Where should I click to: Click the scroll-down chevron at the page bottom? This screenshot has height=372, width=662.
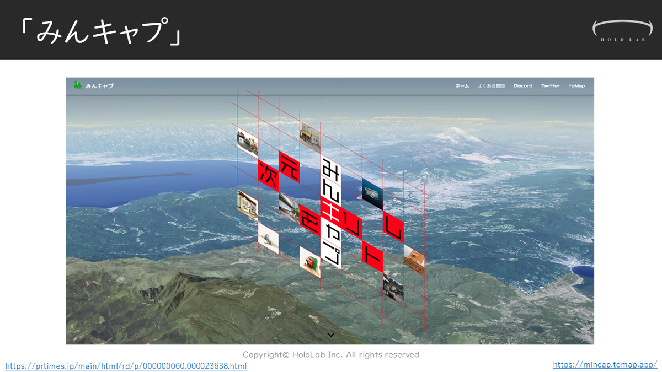[331, 335]
